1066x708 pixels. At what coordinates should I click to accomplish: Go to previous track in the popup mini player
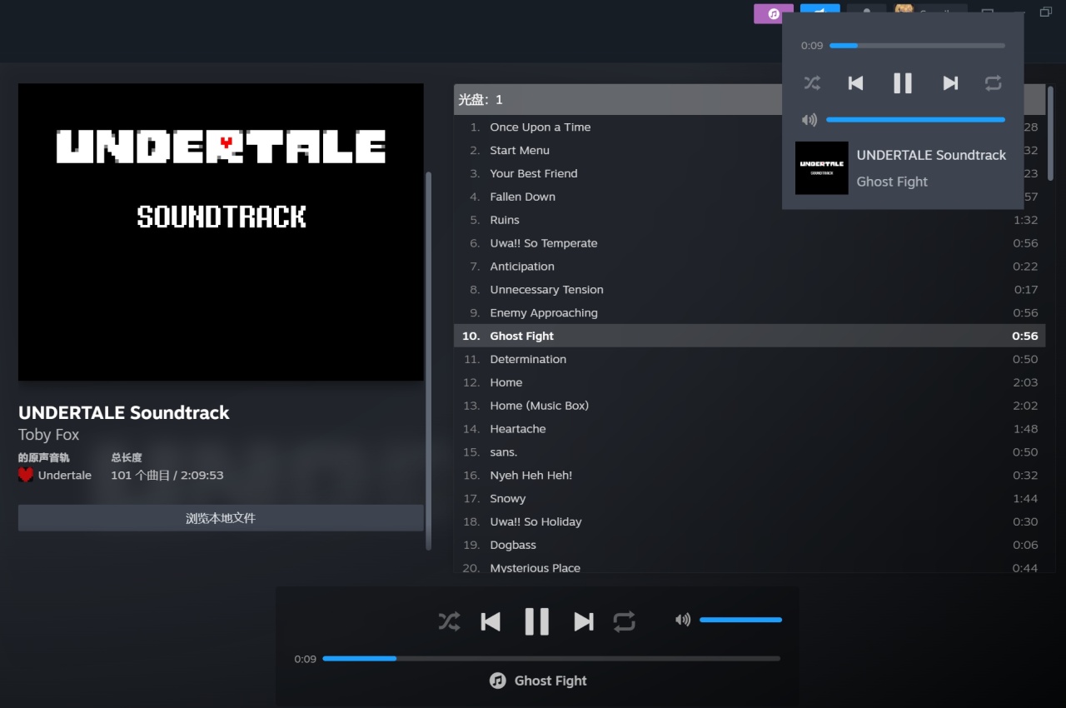[855, 82]
